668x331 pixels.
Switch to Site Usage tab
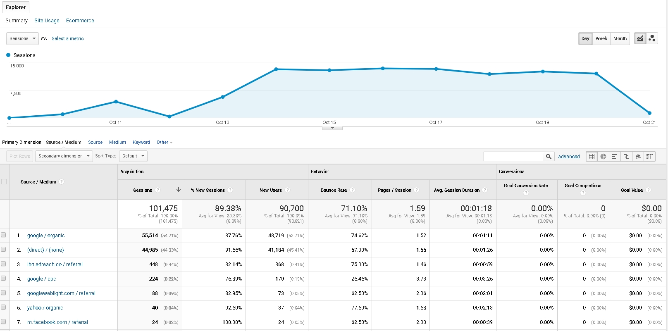click(47, 20)
